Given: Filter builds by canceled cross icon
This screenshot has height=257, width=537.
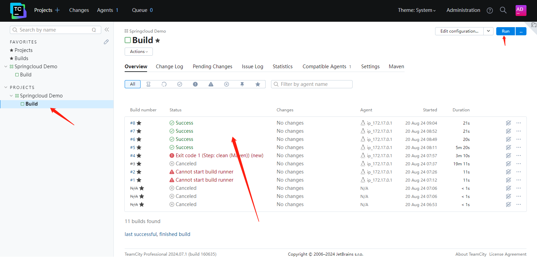Looking at the screenshot, I should (x=227, y=84).
